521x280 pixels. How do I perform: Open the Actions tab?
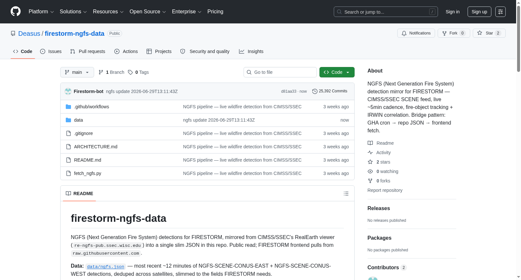pyautogui.click(x=126, y=51)
